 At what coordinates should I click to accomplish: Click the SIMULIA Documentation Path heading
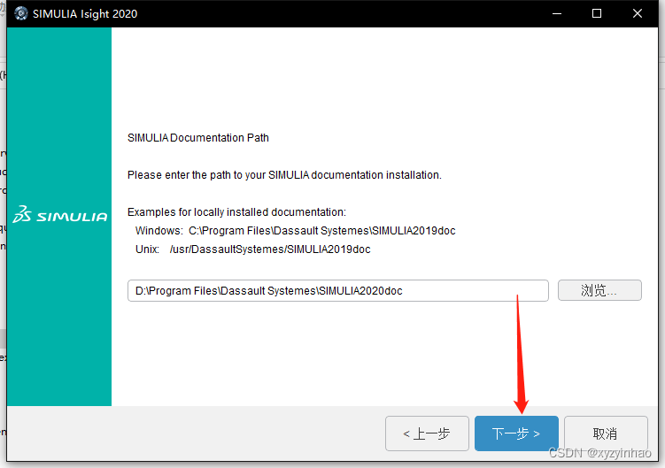pyautogui.click(x=198, y=138)
